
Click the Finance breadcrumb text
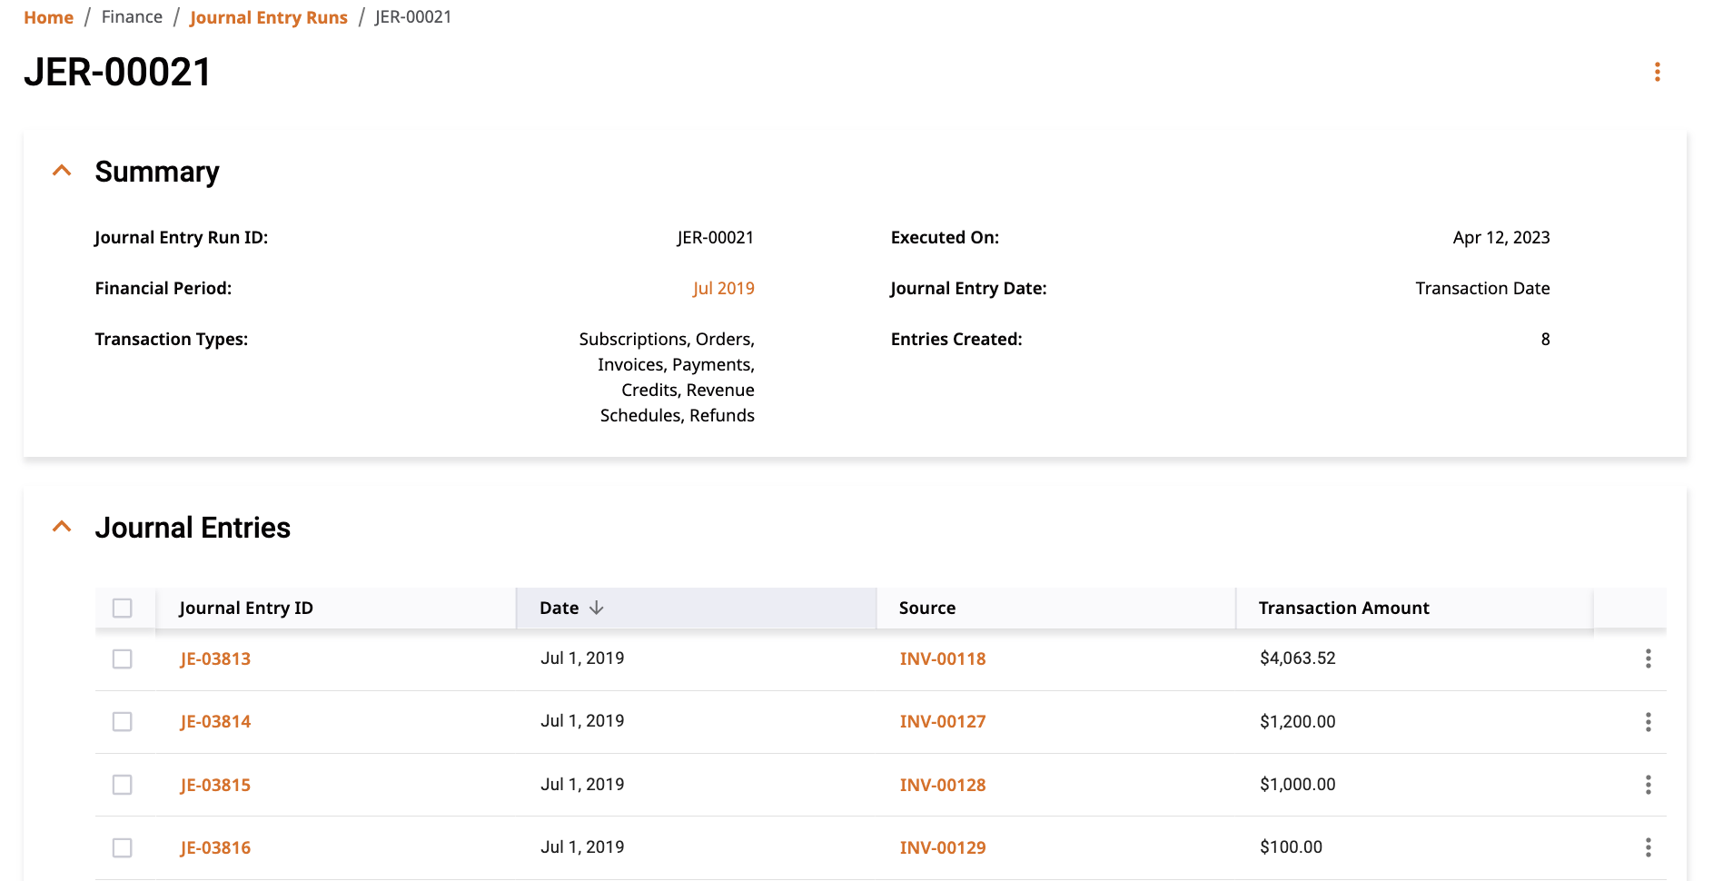(x=132, y=17)
